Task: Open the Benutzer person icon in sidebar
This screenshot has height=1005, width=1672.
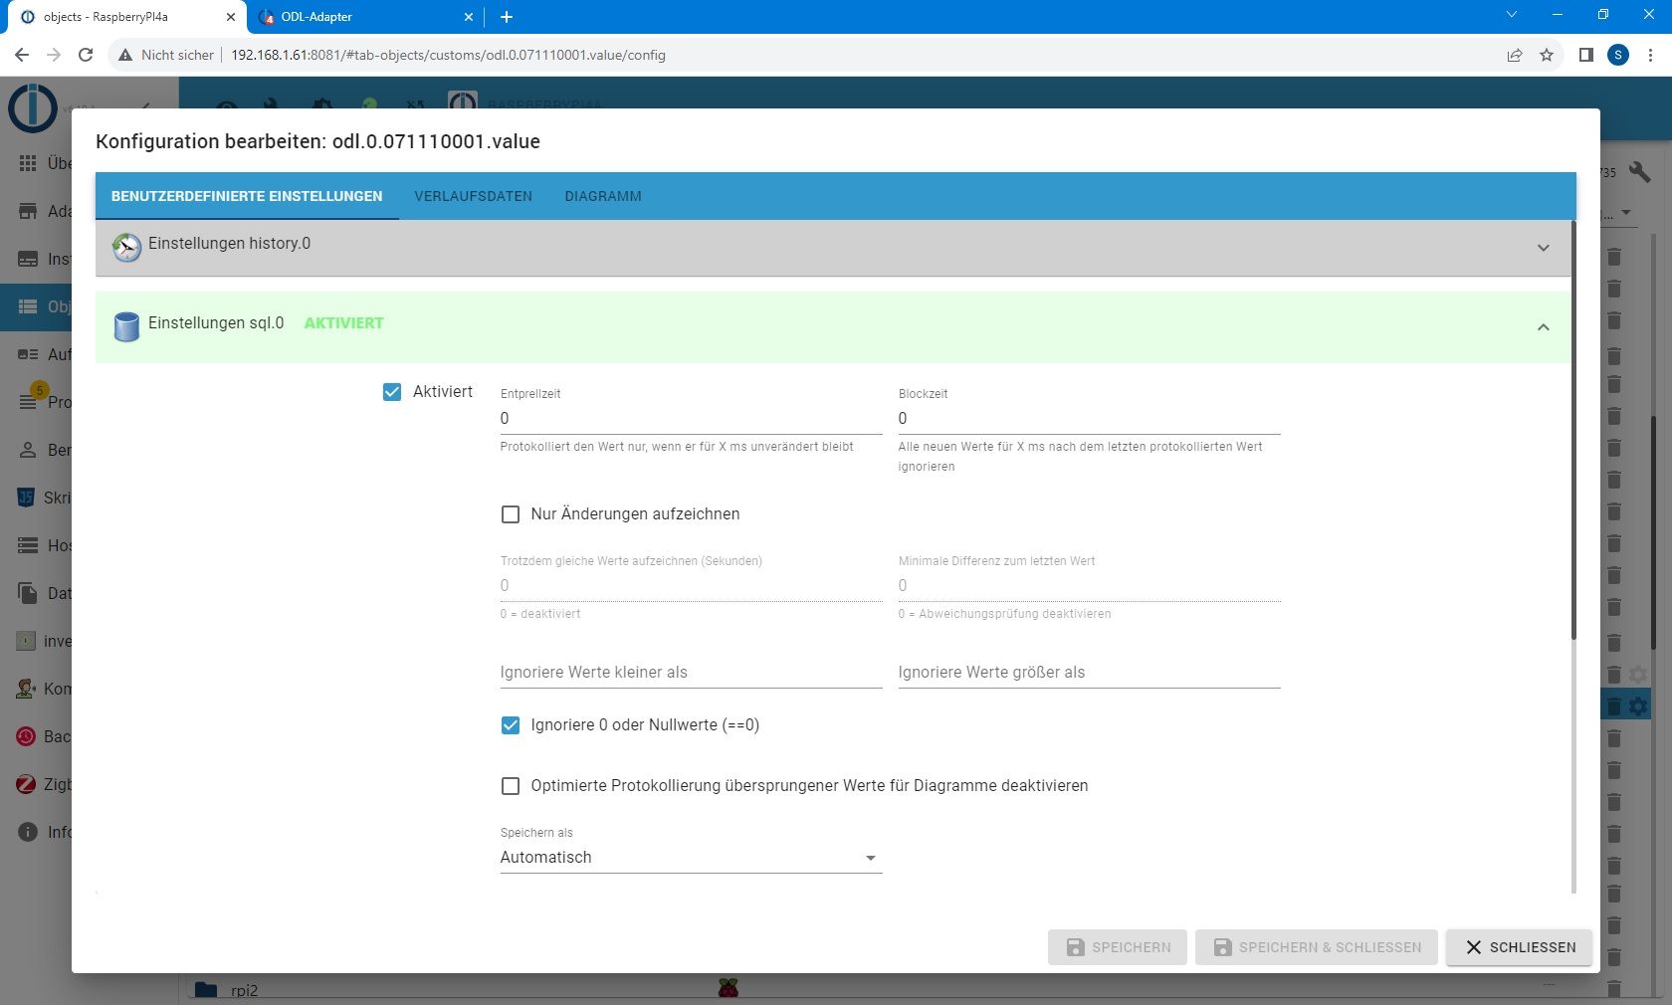Action: click(28, 450)
